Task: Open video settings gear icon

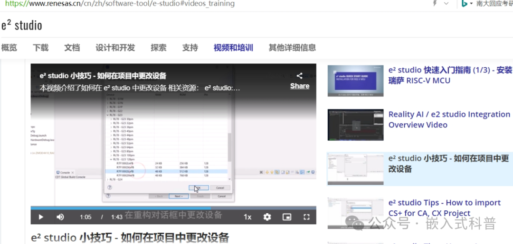Action: point(267,217)
